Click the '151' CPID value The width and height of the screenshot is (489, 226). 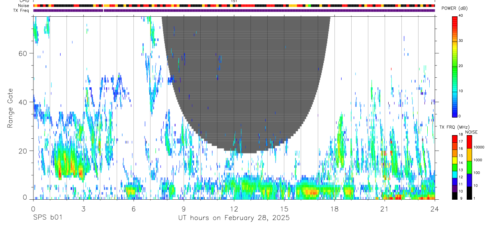pyautogui.click(x=234, y=1)
